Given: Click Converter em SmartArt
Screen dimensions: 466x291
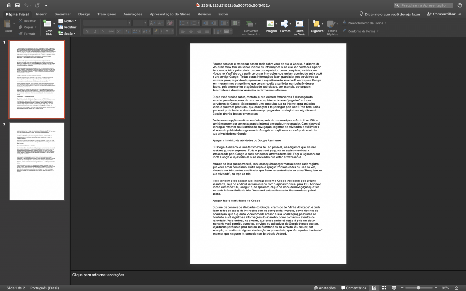Looking at the screenshot, I should tap(251, 28).
